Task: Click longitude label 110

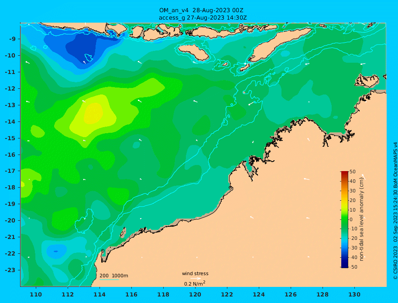Action: click(36, 294)
